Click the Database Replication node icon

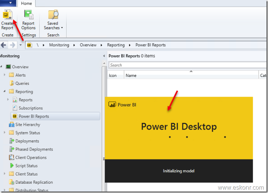click(x=12, y=182)
